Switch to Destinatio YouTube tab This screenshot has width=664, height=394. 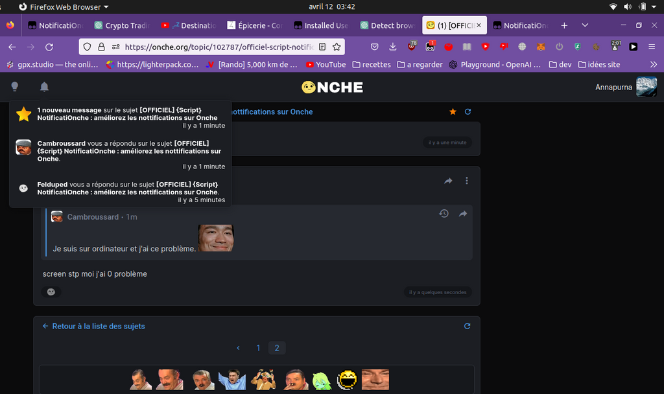(x=189, y=25)
